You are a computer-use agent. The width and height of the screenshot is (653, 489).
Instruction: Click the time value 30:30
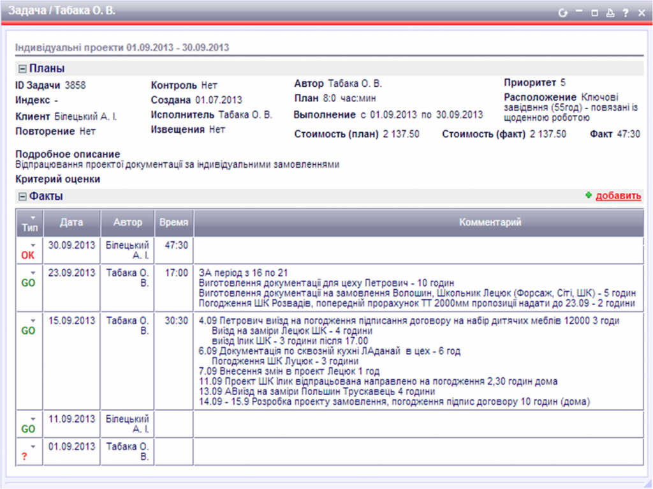point(177,320)
